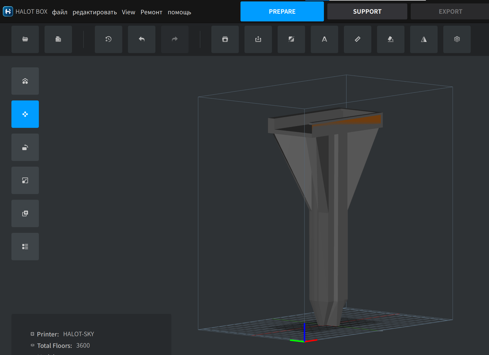
Task: Click the open file folder icon
Action: [x=25, y=39]
